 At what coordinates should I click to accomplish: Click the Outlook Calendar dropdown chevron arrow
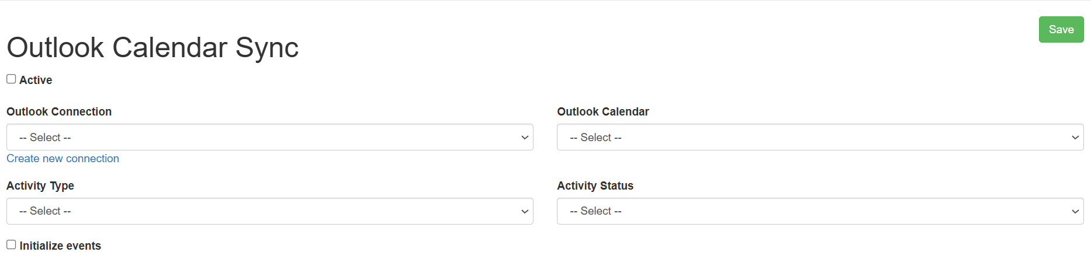pos(1075,138)
